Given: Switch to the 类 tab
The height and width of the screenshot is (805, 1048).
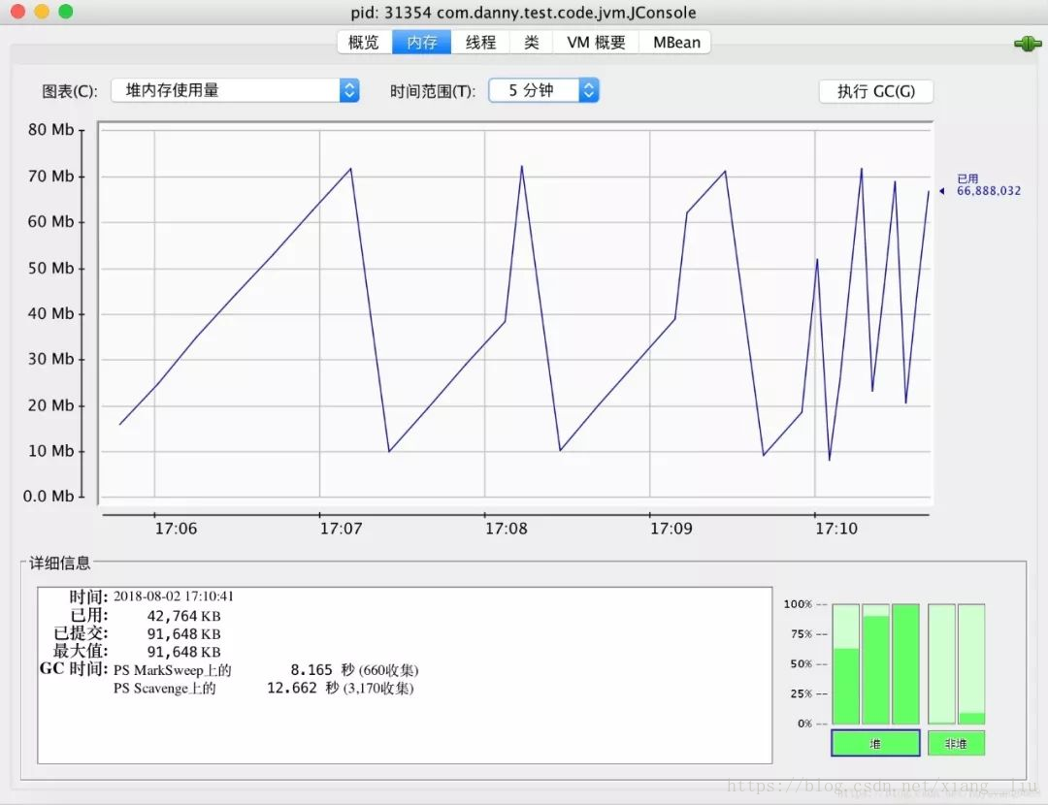Looking at the screenshot, I should pos(532,42).
